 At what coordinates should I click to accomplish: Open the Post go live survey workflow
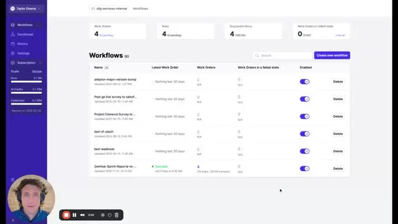tap(116, 97)
